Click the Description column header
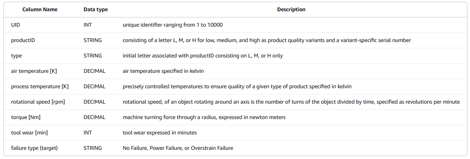 (x=291, y=10)
